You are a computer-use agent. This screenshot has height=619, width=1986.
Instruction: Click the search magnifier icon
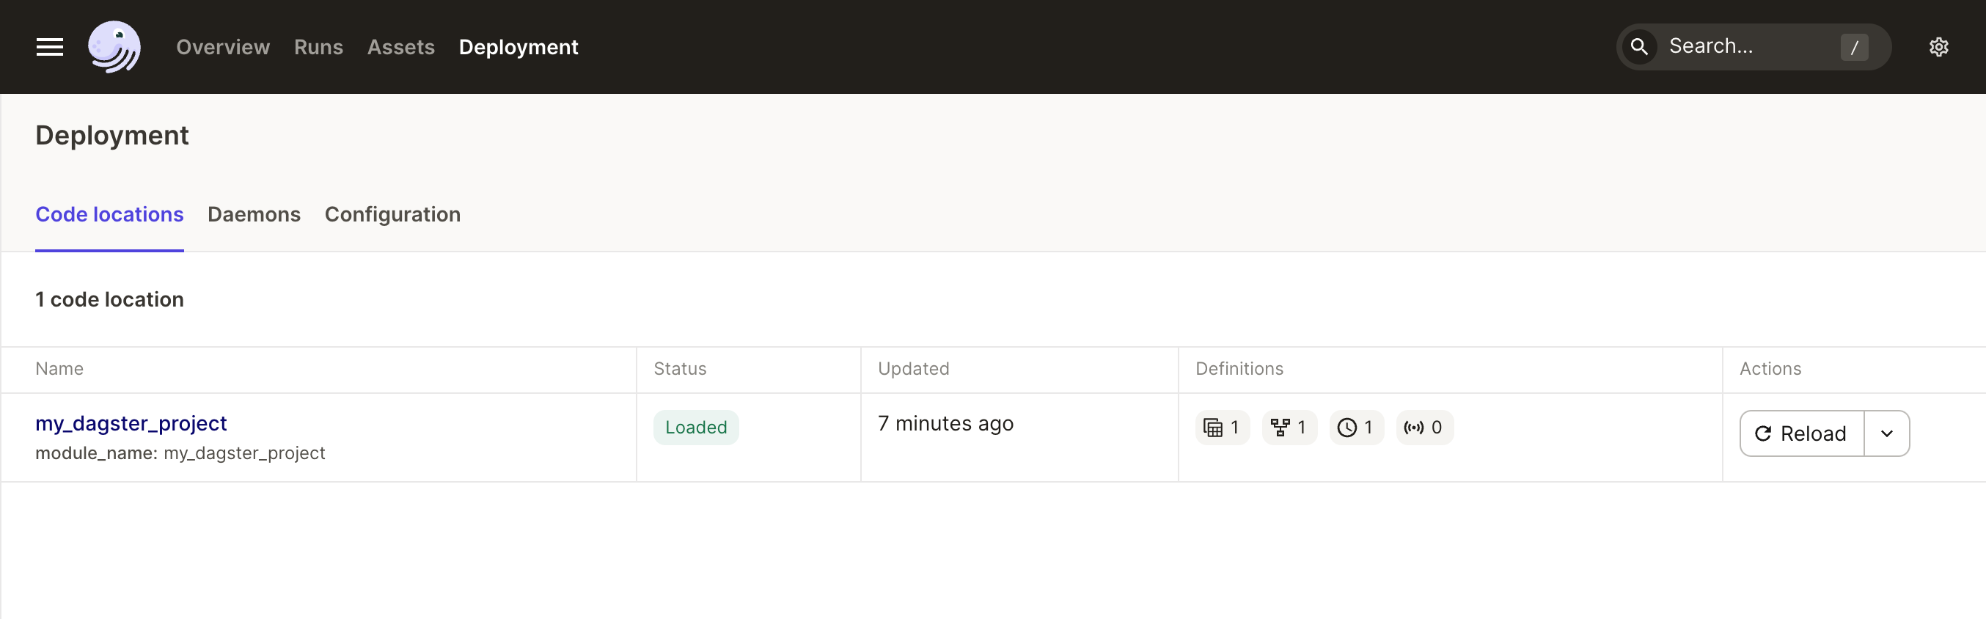coord(1638,47)
